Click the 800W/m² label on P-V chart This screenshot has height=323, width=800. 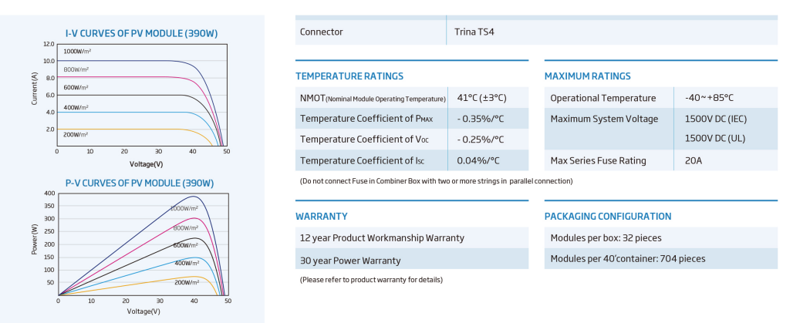186,227
